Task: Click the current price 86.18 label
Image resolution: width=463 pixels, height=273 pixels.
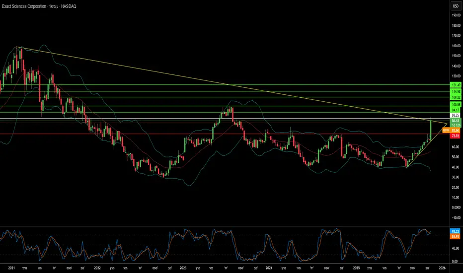Action: pyautogui.click(x=456, y=121)
